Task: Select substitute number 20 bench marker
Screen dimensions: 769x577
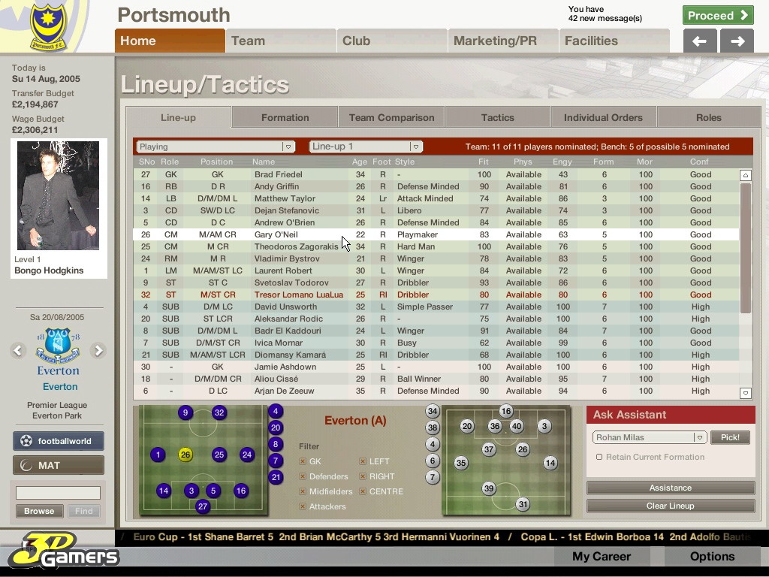Action: pyautogui.click(x=276, y=427)
